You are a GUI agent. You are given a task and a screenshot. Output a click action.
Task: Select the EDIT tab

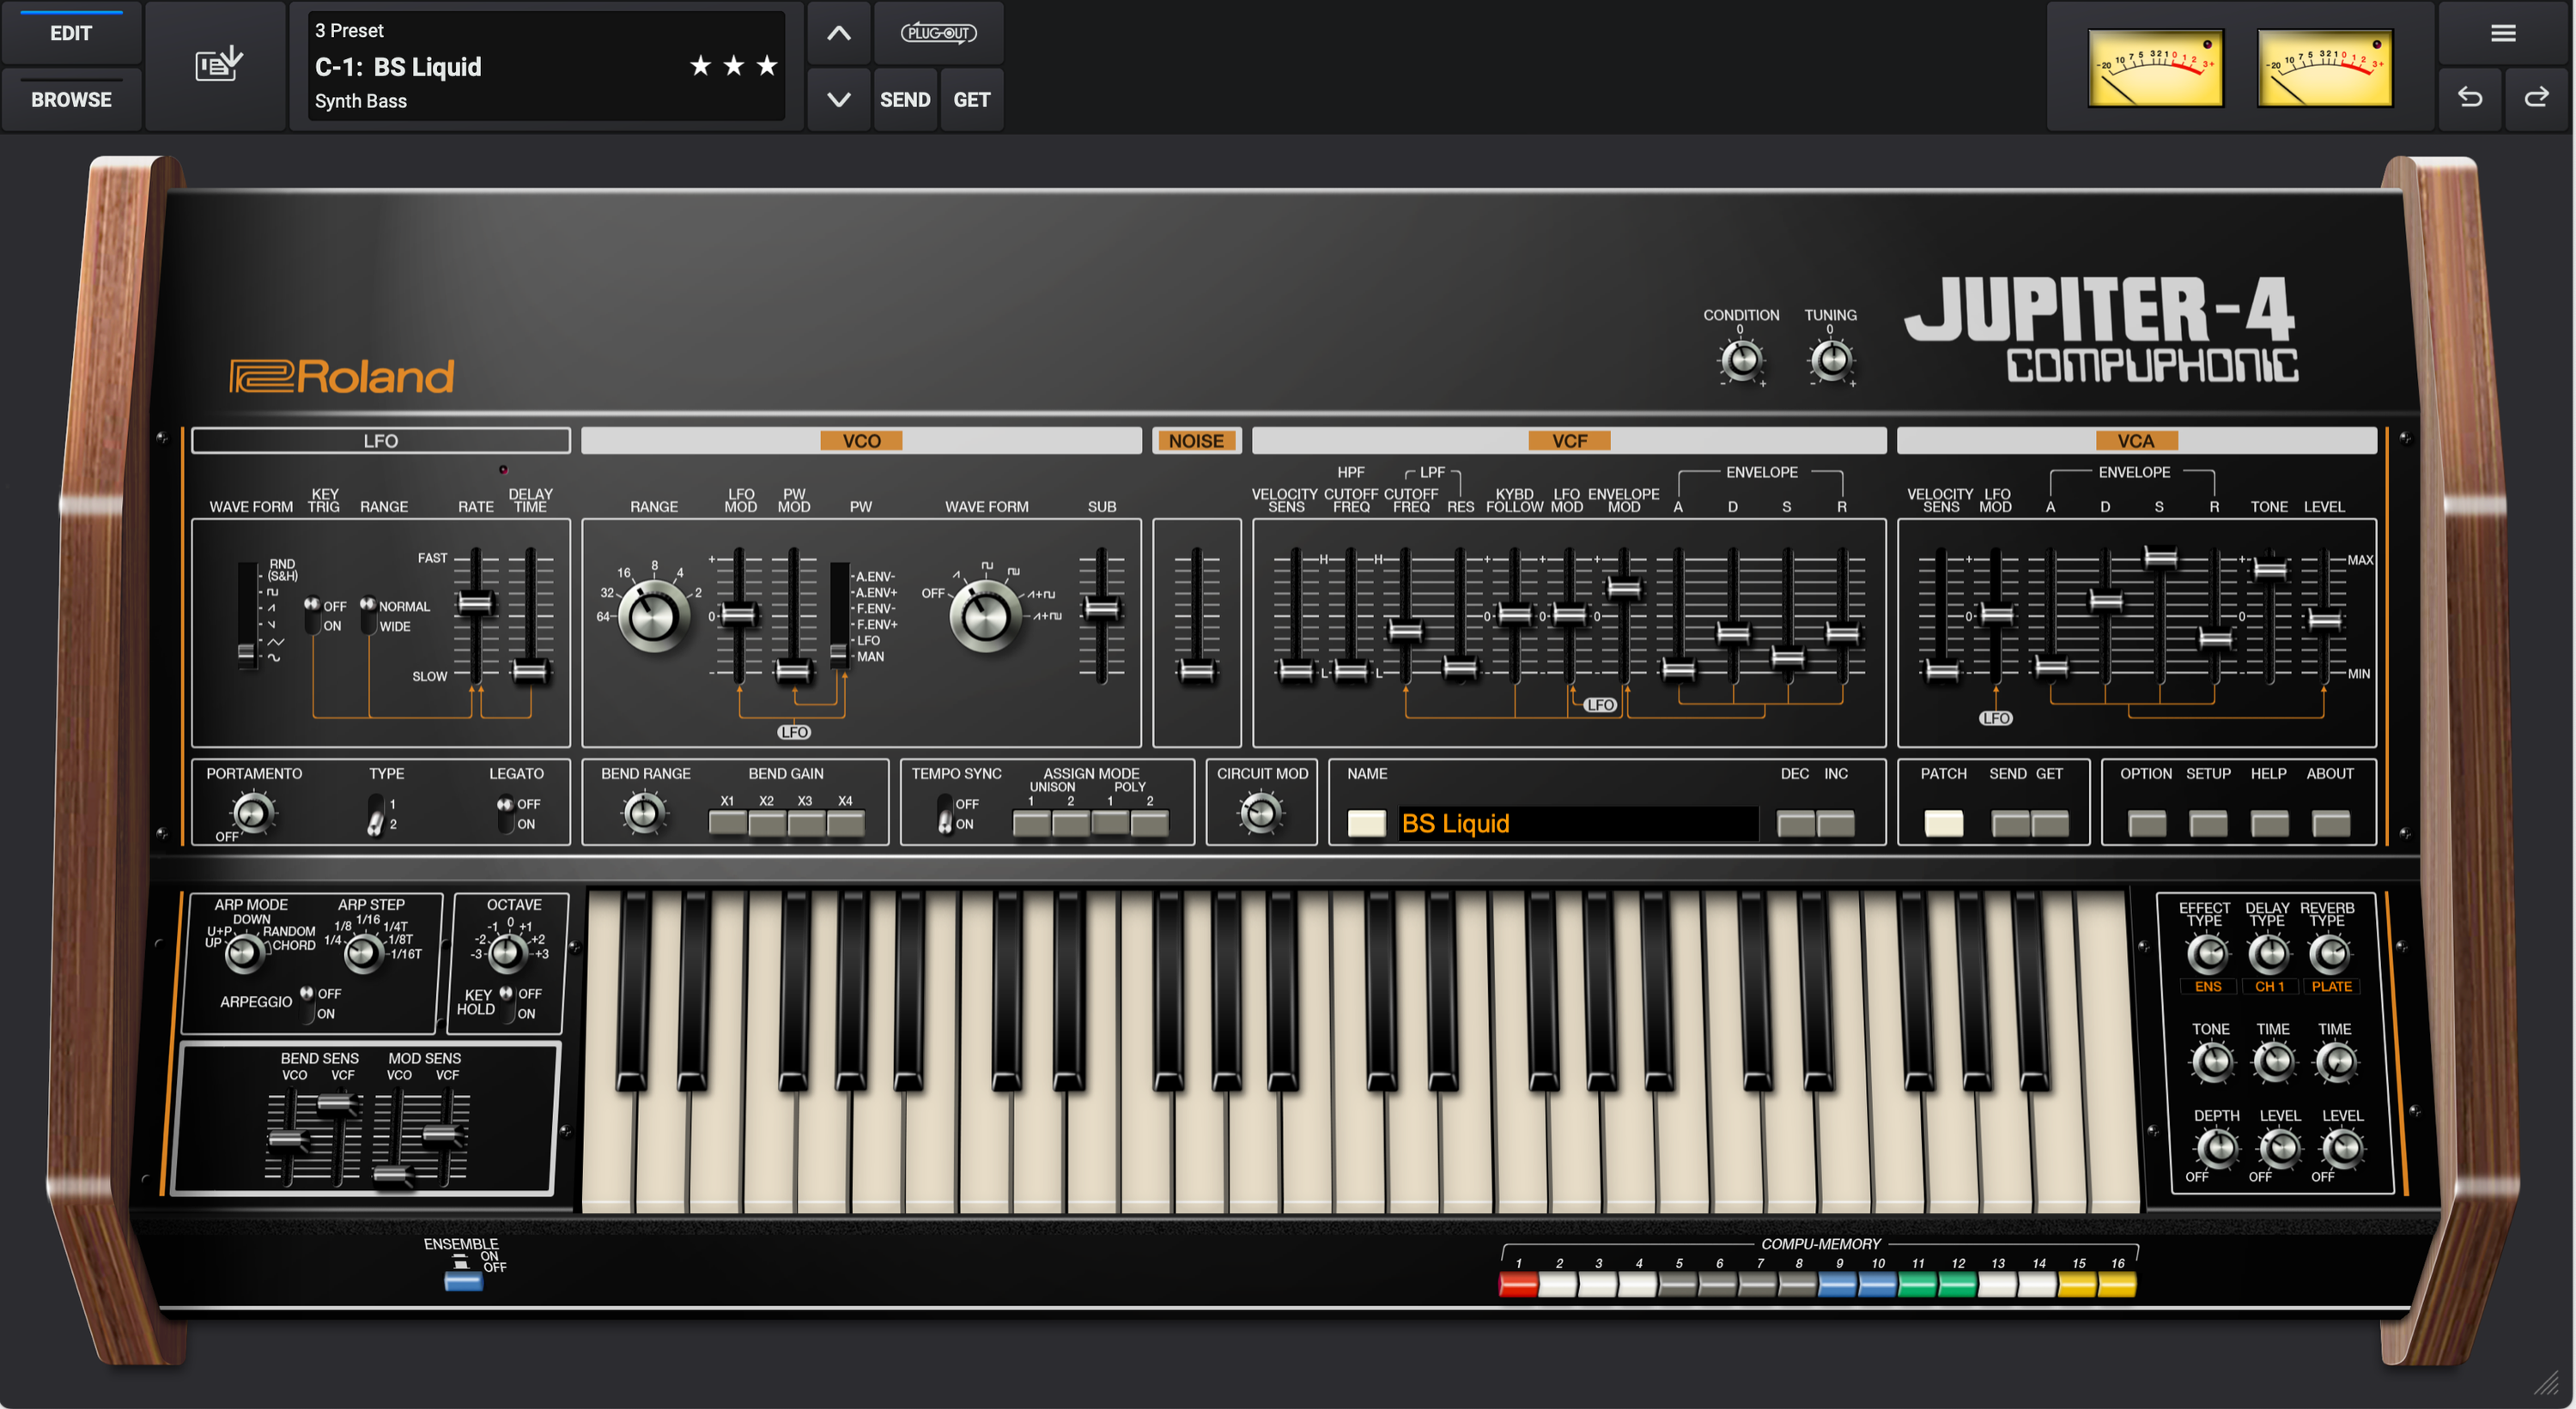[x=71, y=33]
